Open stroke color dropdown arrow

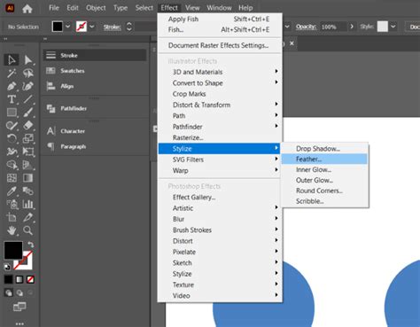click(92, 27)
